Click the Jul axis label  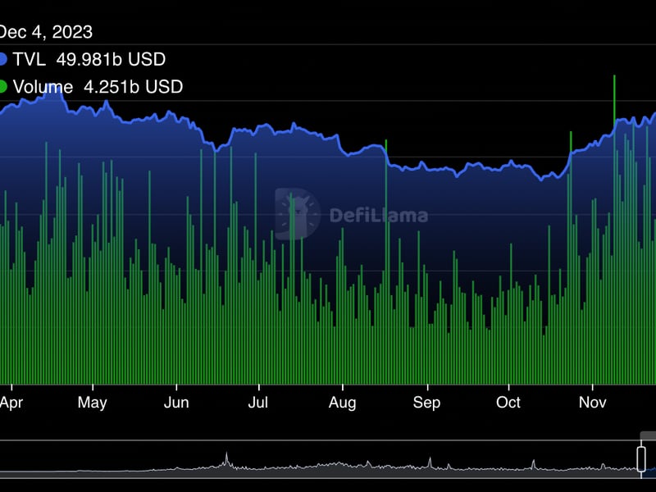click(x=258, y=403)
